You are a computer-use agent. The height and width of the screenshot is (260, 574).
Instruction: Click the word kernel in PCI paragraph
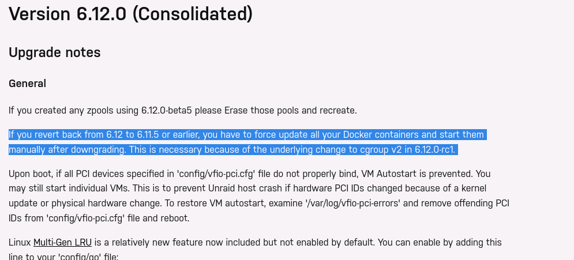(x=473, y=189)
